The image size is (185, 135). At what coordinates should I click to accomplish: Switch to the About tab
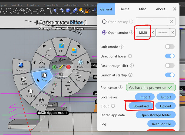(x=161, y=9)
